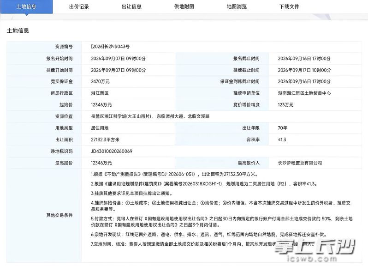Click registration start time 2026年09月07日 09时00分
Screen dimensions: 368x267
(118, 59)
